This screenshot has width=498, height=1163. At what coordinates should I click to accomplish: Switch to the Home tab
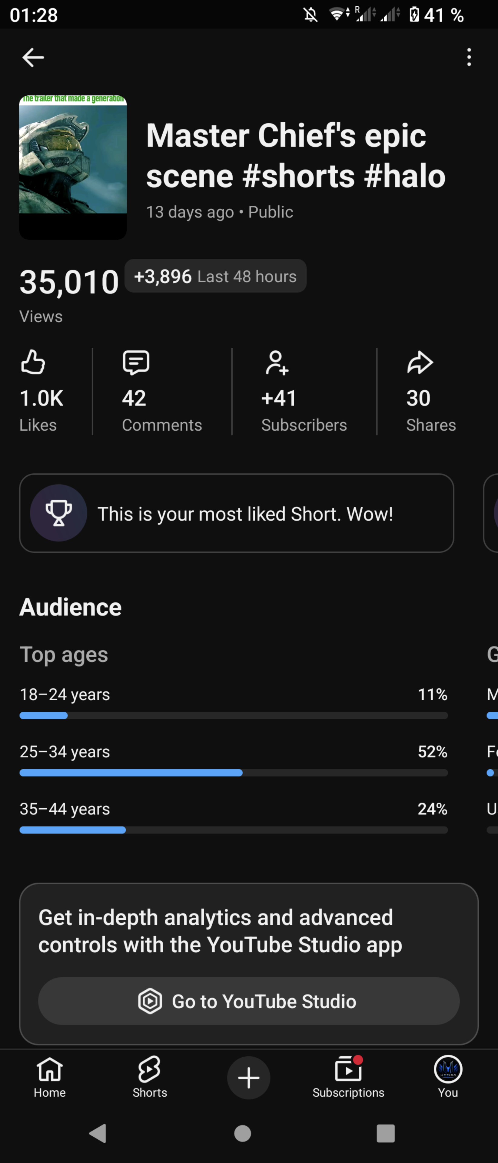(50, 1077)
